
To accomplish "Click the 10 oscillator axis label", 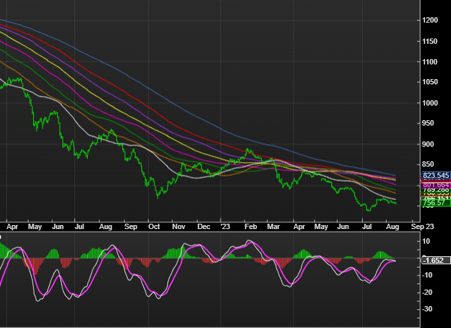I will (426, 241).
